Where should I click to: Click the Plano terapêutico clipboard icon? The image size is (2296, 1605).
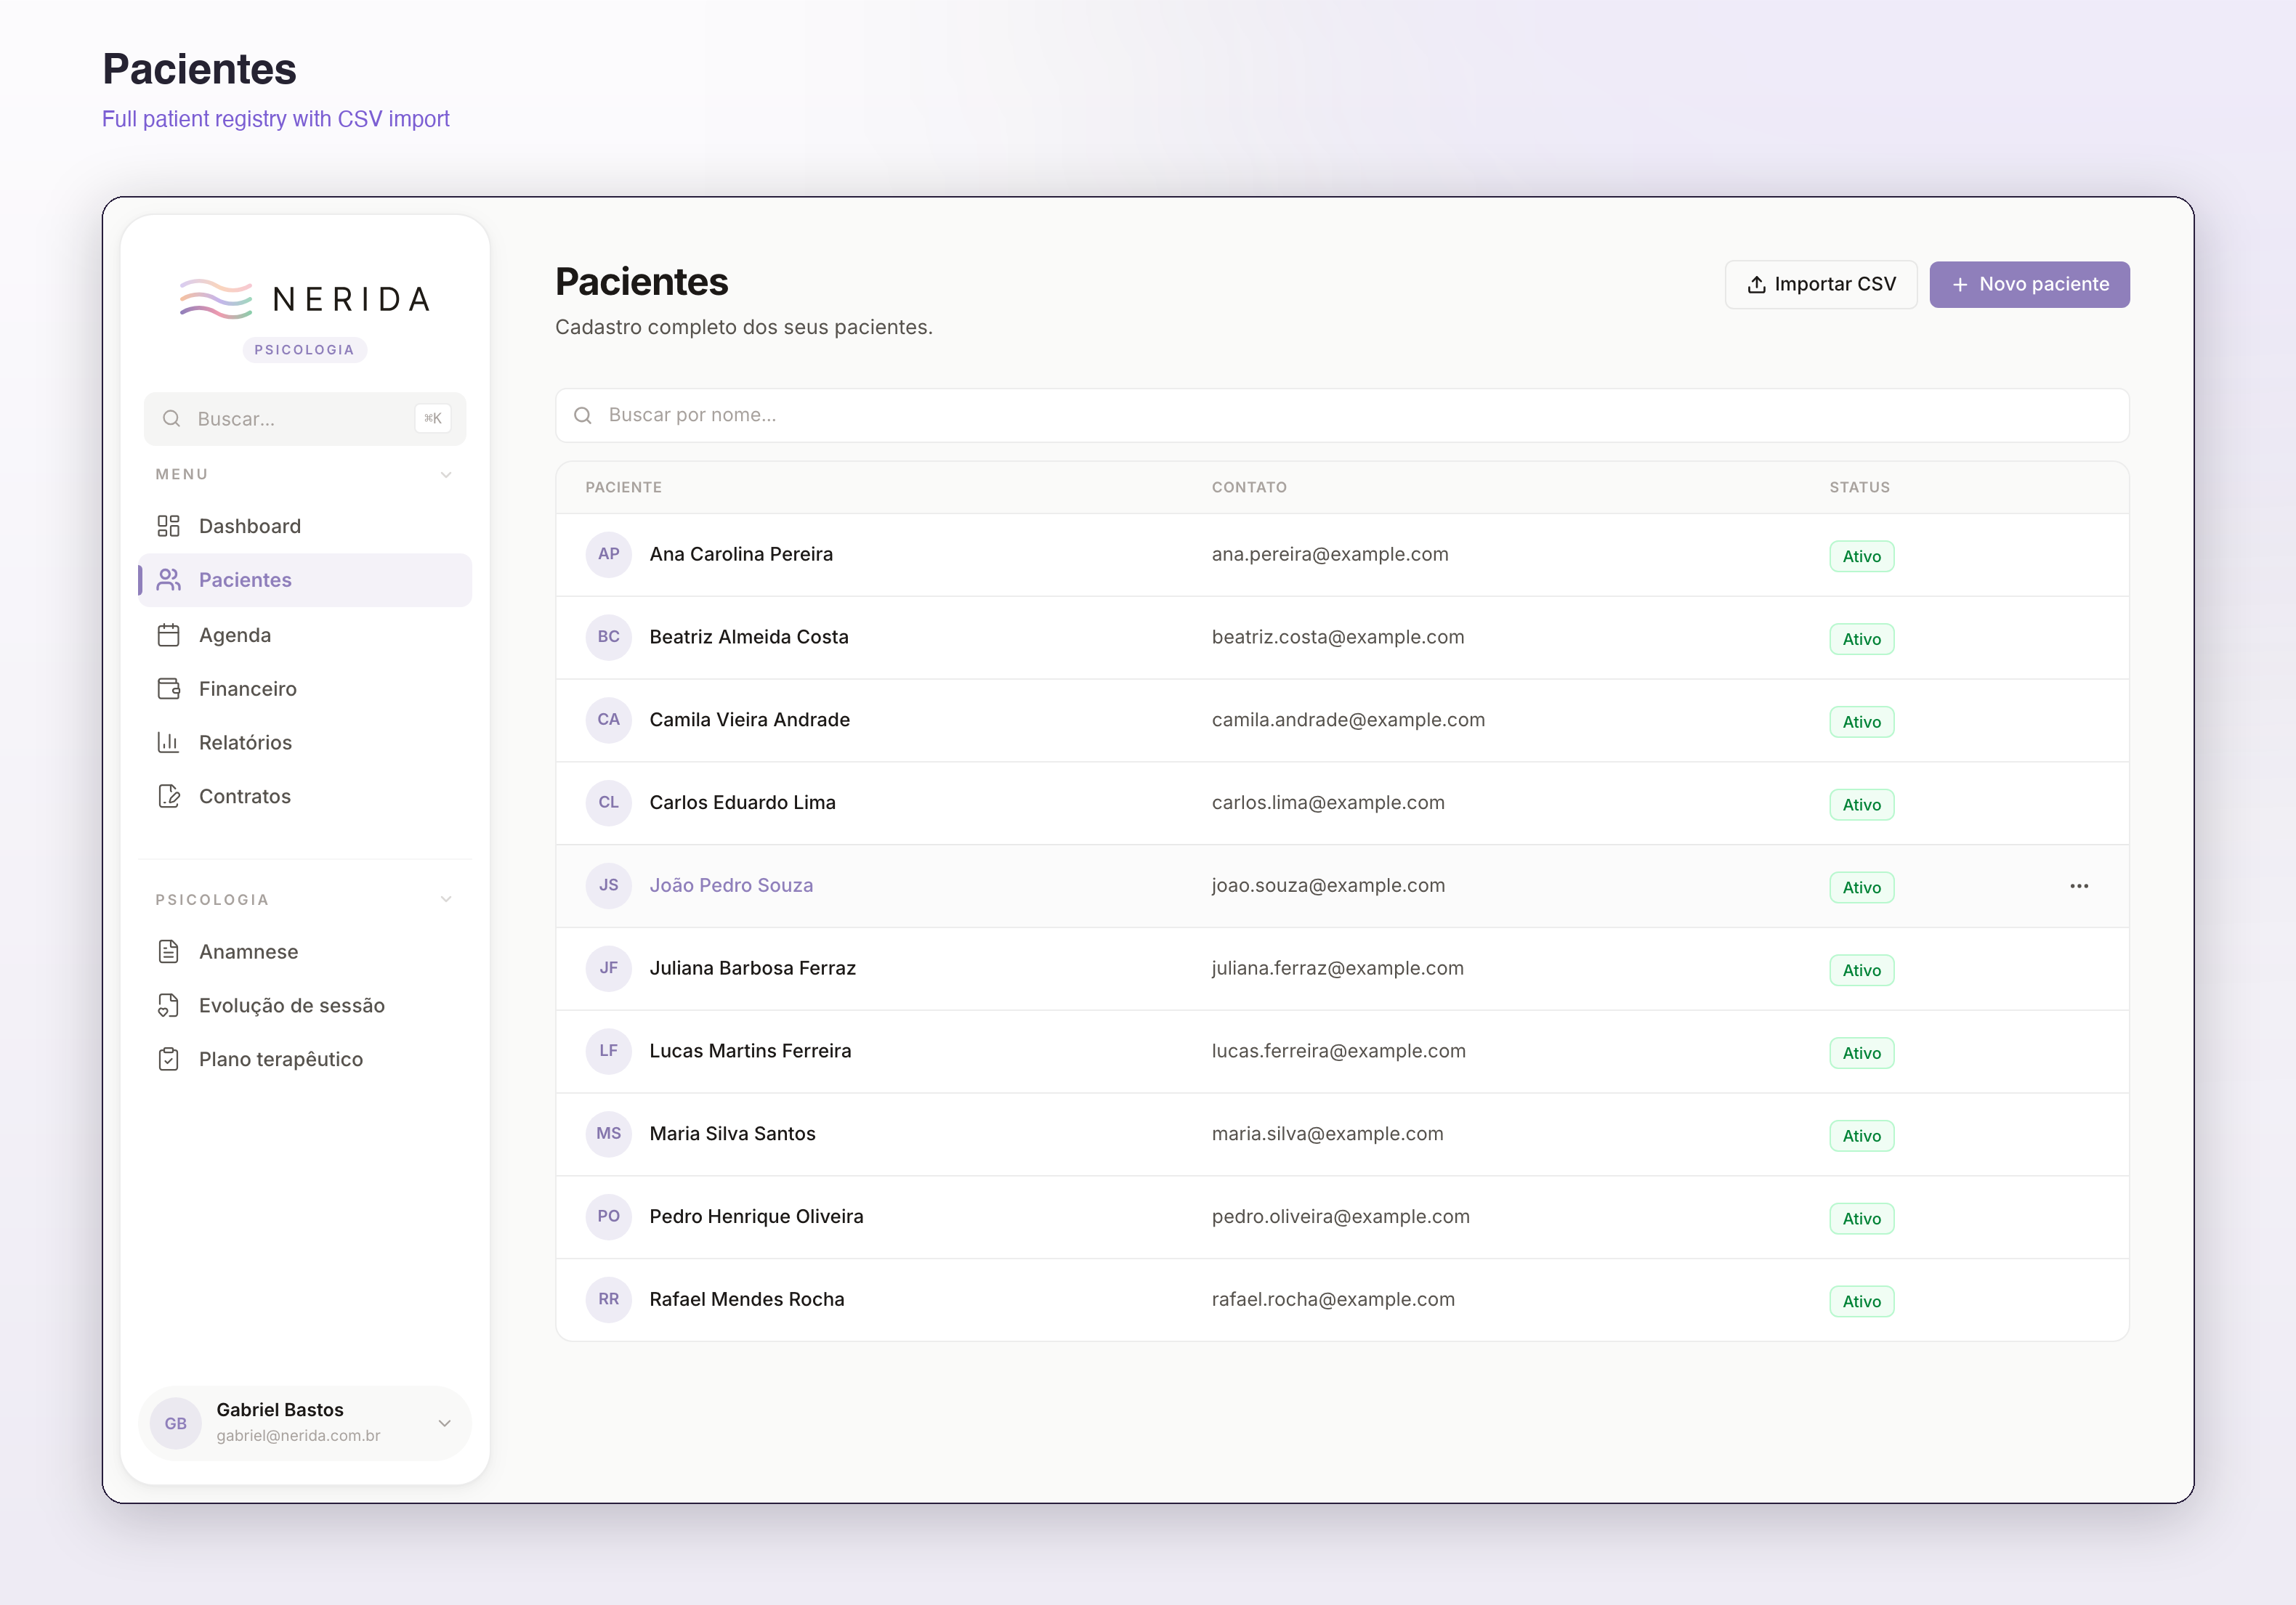(168, 1060)
